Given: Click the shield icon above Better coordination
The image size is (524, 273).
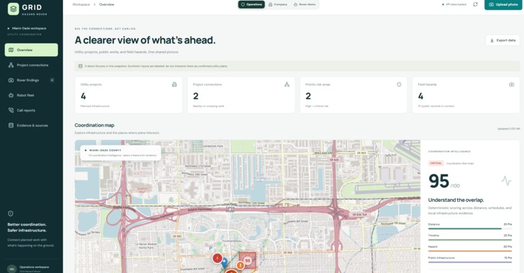Looking at the screenshot, I should [10, 213].
